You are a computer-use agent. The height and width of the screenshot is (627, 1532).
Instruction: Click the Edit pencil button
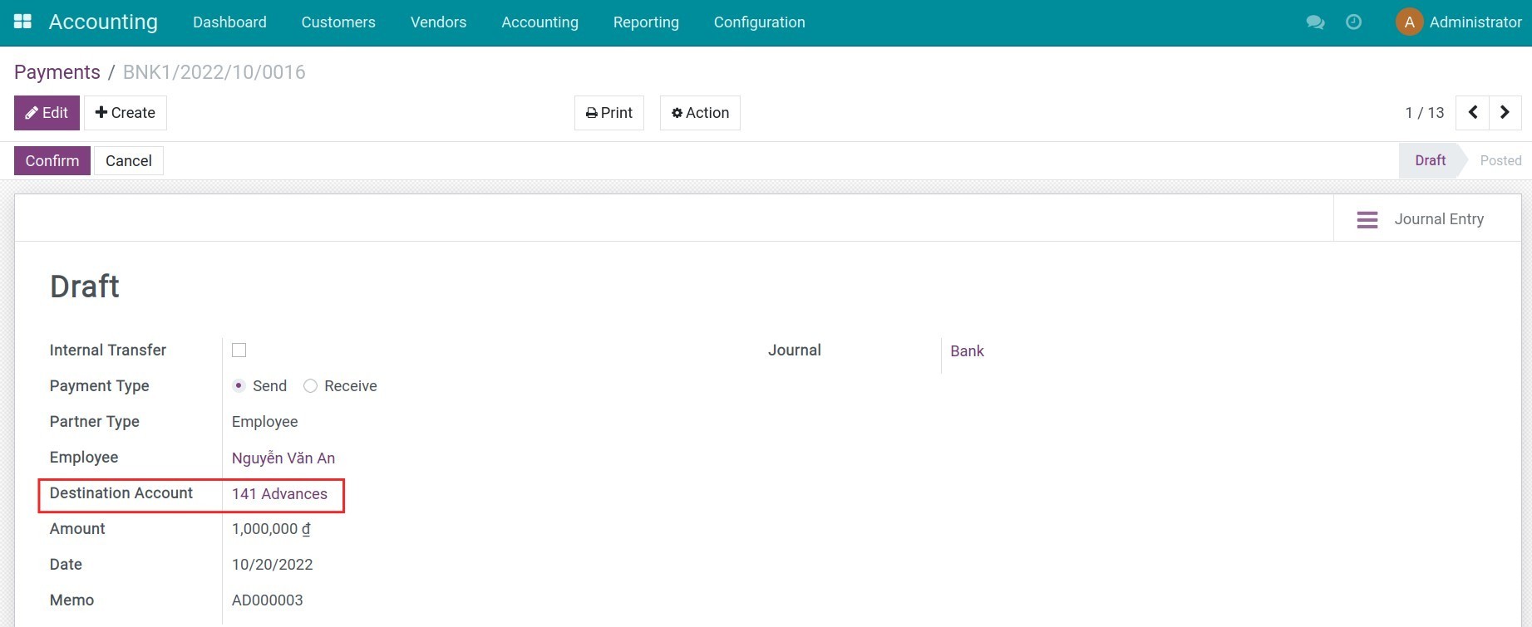point(47,113)
